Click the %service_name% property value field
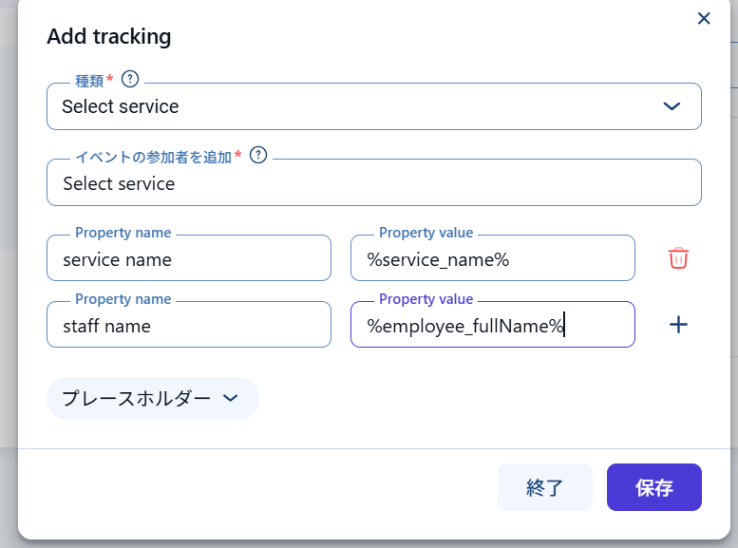 coord(492,259)
